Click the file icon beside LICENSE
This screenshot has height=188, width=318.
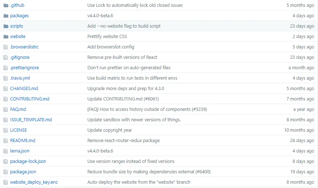5,130
